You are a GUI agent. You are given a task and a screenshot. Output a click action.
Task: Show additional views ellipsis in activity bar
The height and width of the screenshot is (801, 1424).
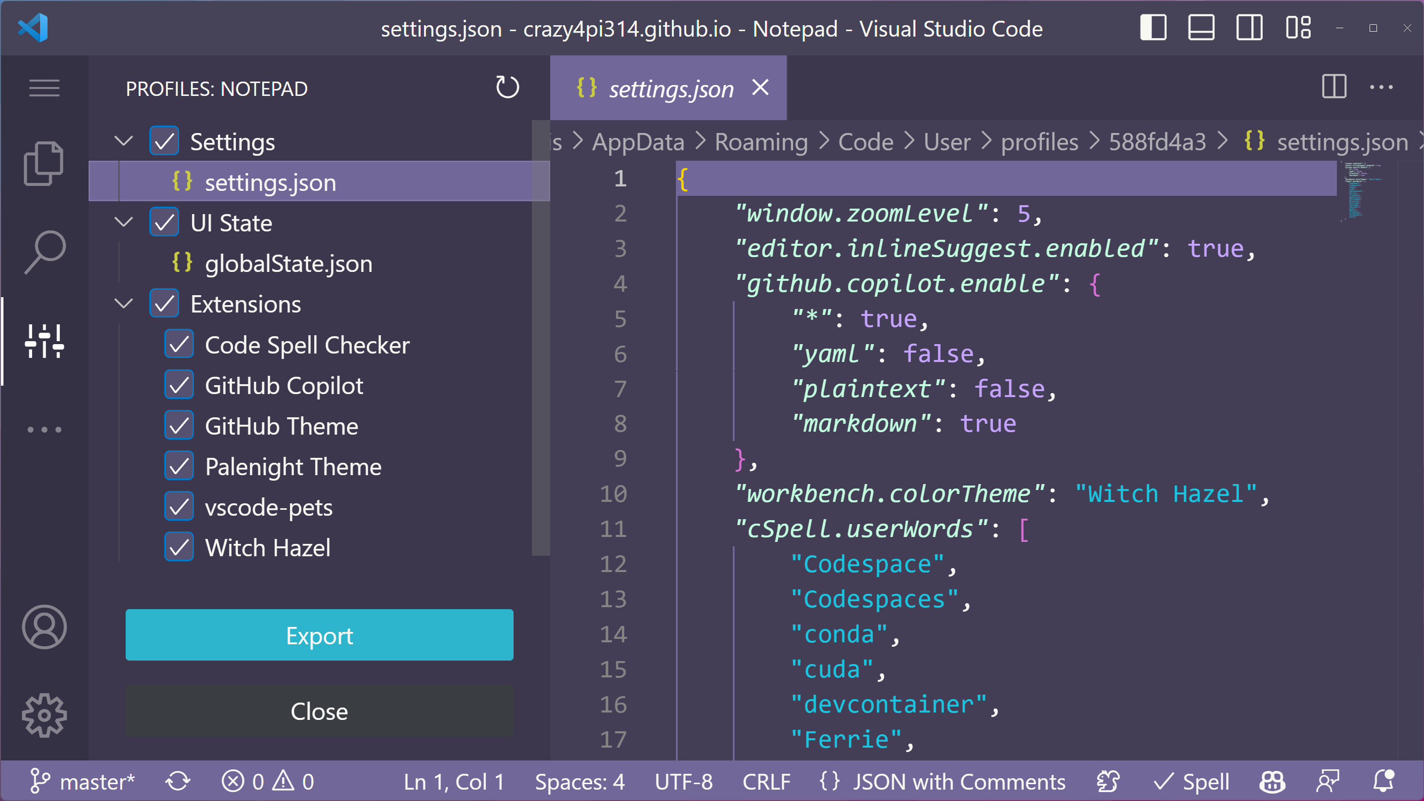click(44, 429)
